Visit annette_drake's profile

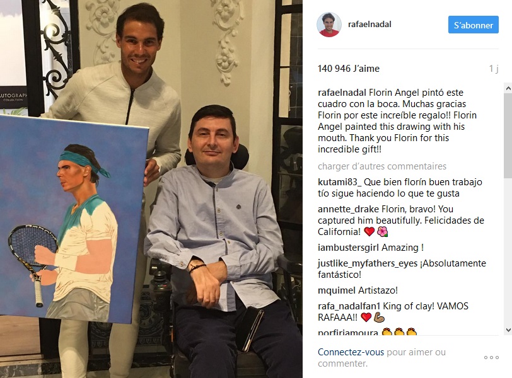(348, 209)
